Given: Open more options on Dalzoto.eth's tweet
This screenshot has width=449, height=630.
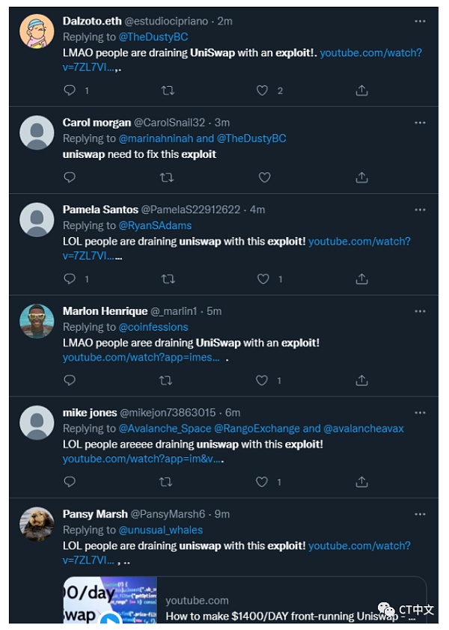Looking at the screenshot, I should [420, 21].
